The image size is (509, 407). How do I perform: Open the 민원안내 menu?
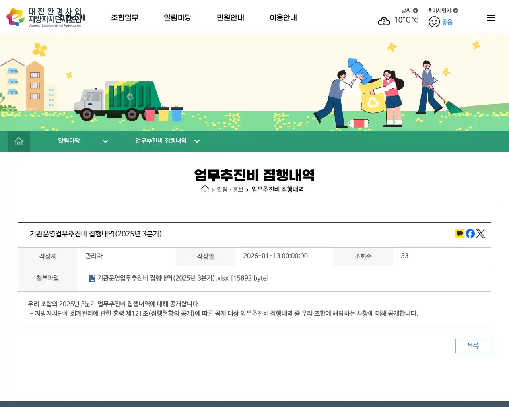pyautogui.click(x=230, y=17)
